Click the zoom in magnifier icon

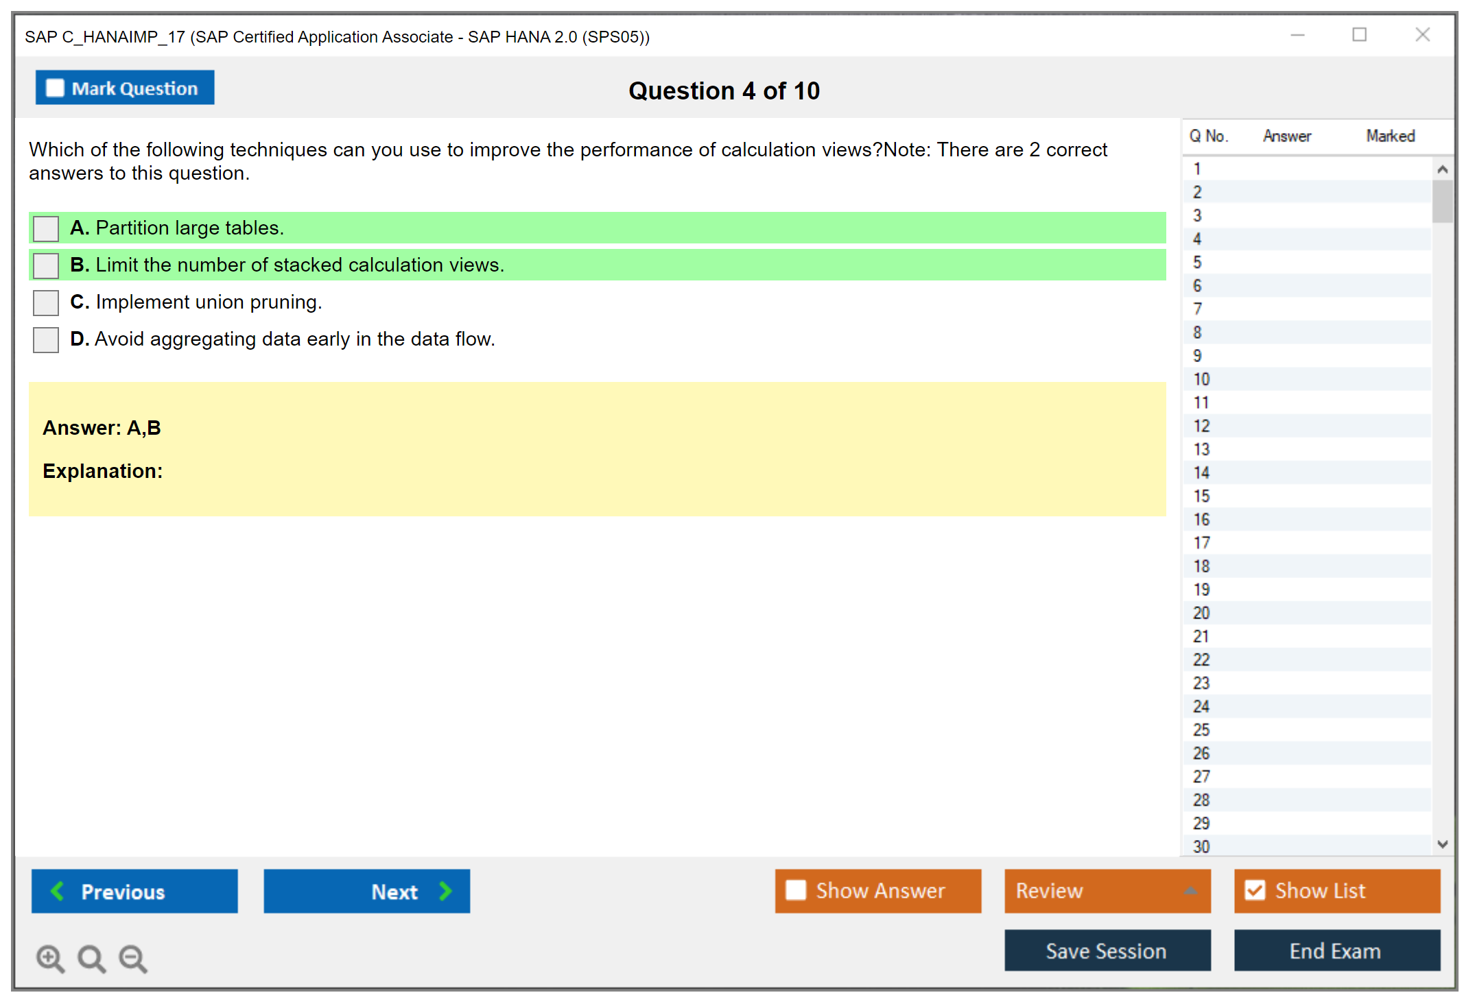(50, 958)
